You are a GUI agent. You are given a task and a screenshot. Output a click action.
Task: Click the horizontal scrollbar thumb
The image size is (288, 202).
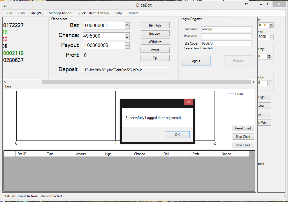click(x=146, y=82)
